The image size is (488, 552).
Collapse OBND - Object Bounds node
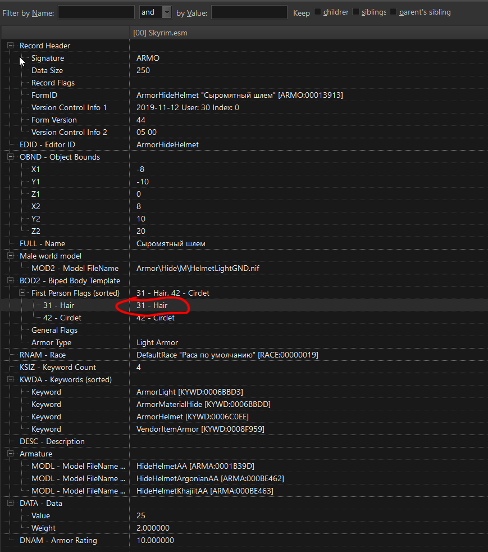pyautogui.click(x=11, y=157)
